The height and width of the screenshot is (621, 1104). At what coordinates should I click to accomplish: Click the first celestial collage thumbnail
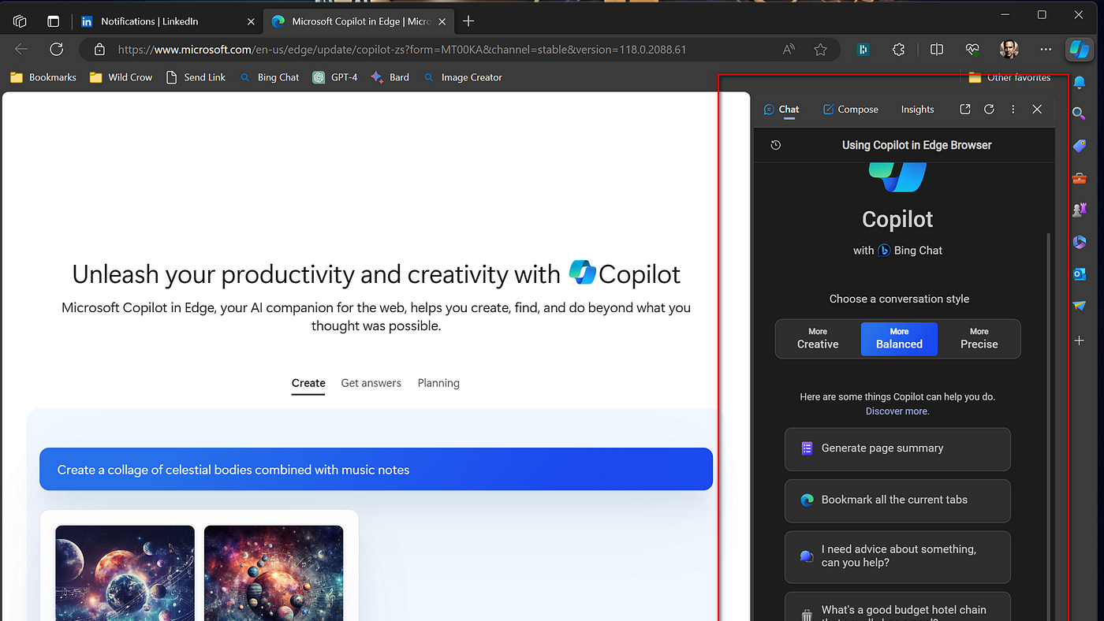(125, 573)
